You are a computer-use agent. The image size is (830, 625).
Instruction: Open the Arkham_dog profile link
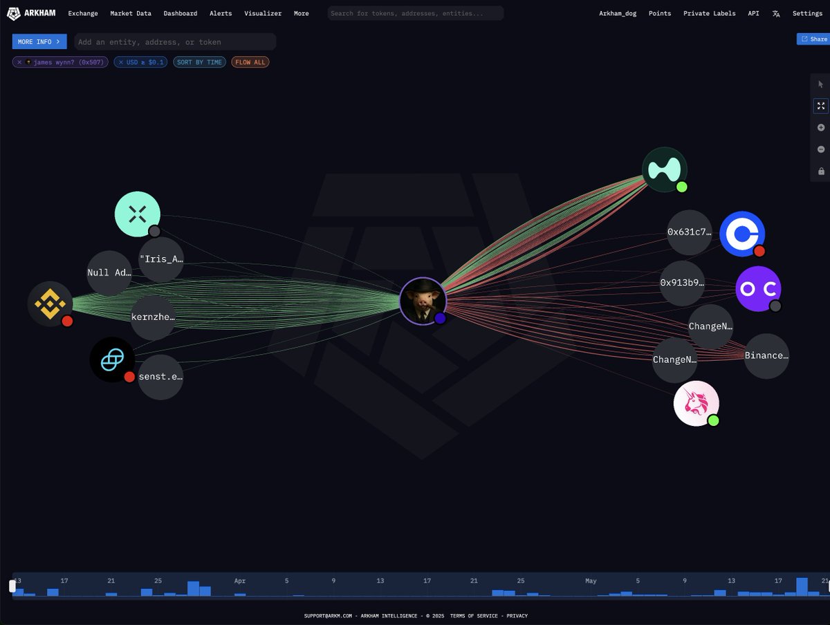618,13
